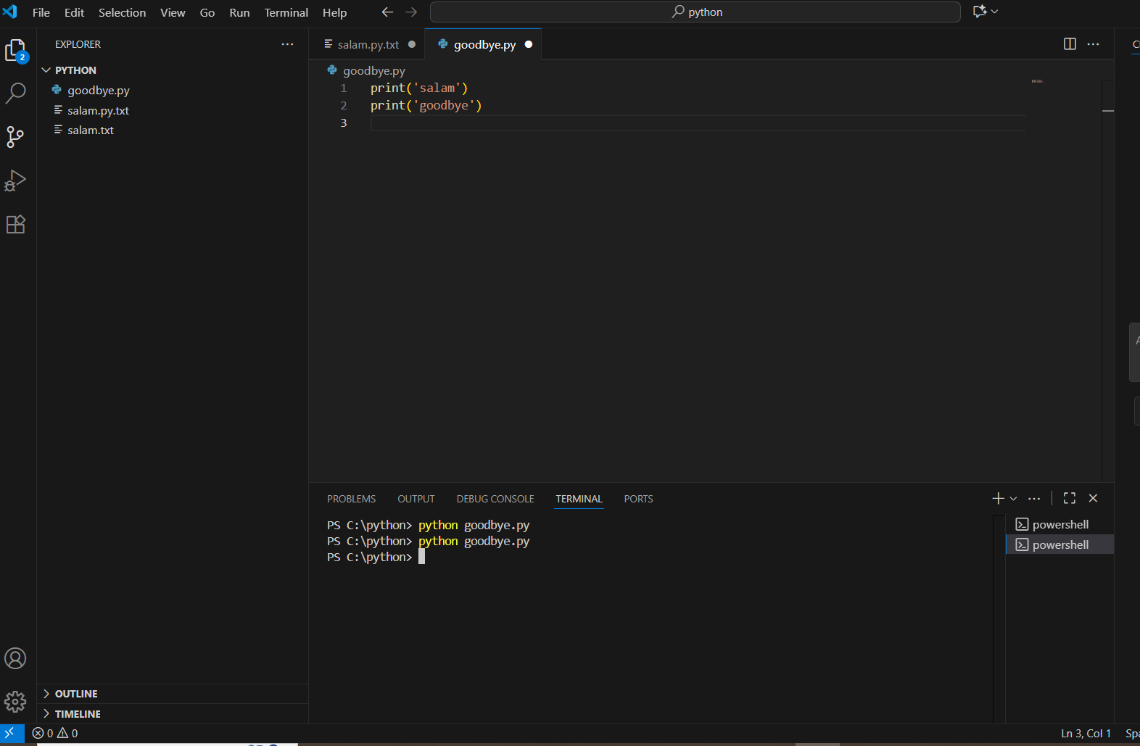The width and height of the screenshot is (1140, 746).
Task: Open the Search view in activity bar
Action: tap(15, 93)
